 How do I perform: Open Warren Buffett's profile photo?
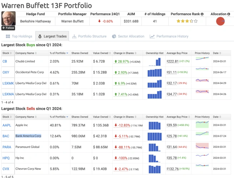click(x=9, y=19)
